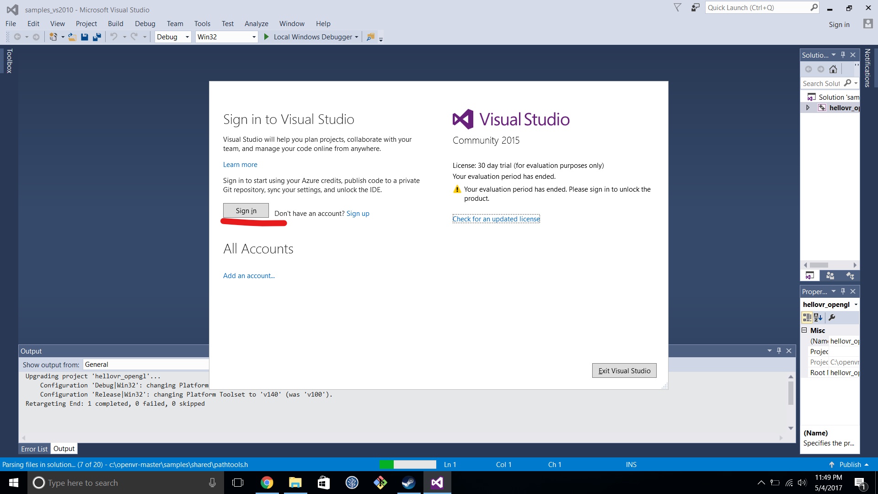Open Steam from the taskbar
Viewport: 878px width, 494px height.
click(x=408, y=483)
